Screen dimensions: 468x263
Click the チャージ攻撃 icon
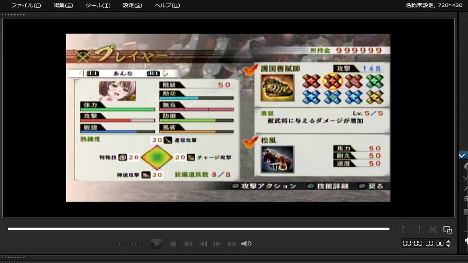pos(191,157)
